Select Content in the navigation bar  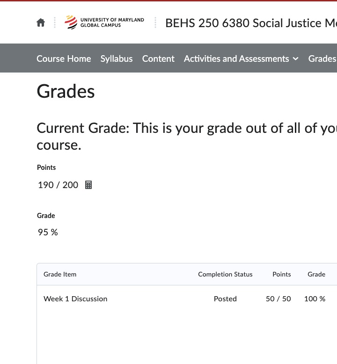tap(158, 58)
